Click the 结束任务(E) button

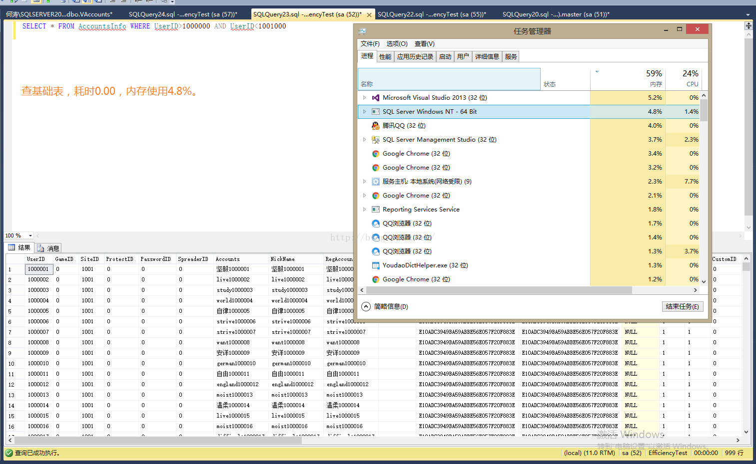[683, 306]
